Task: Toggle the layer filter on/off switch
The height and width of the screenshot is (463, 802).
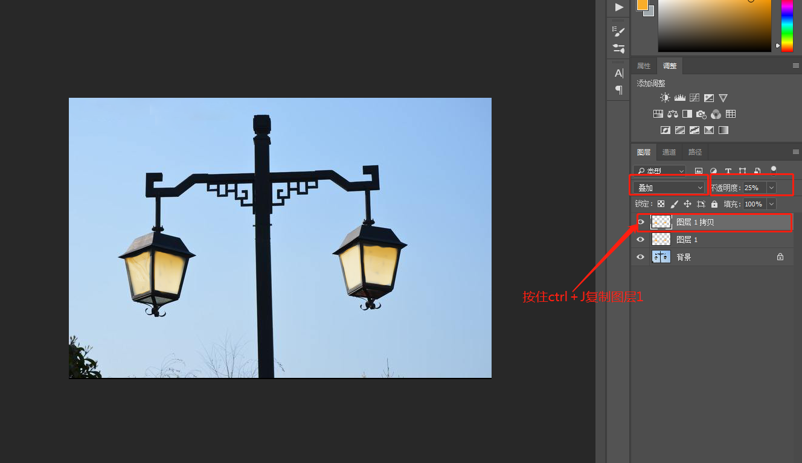Action: [774, 171]
